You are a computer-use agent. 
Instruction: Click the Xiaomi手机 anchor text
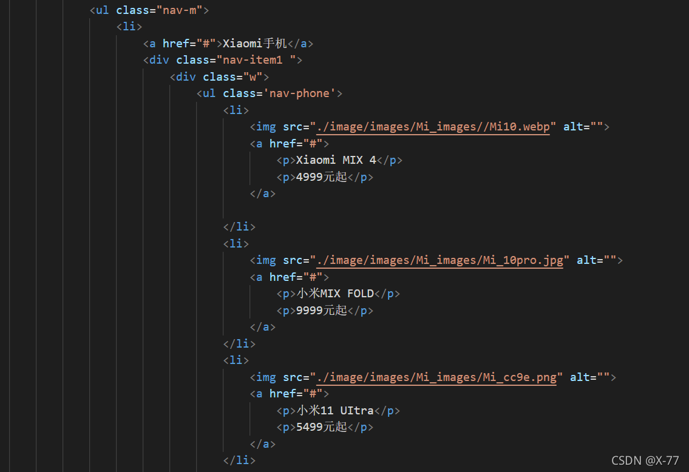point(255,44)
